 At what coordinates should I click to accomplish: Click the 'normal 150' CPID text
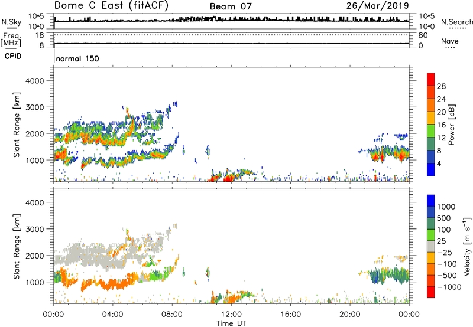(x=77, y=58)
